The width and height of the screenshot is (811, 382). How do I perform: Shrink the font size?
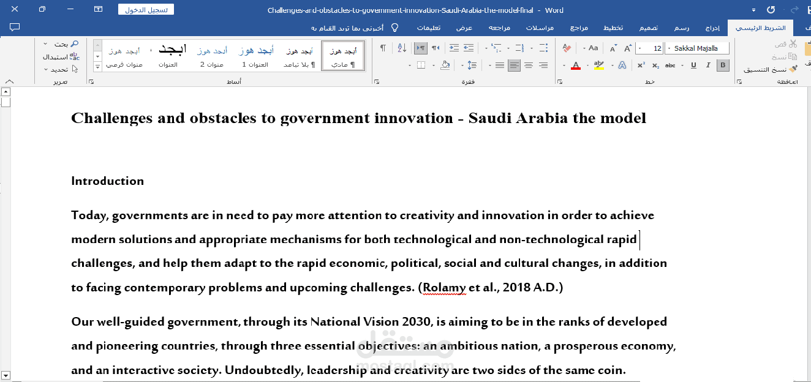(x=613, y=48)
